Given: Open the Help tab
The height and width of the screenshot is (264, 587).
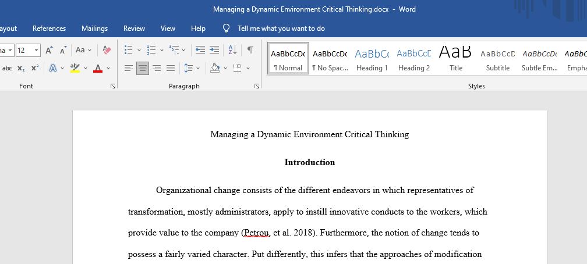Looking at the screenshot, I should [198, 28].
